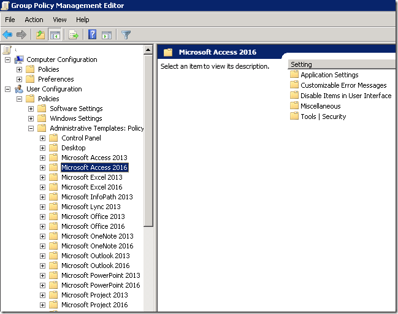This screenshot has width=398, height=314.
Task: Click the Disable Items in User Interface folder icon
Action: tap(294, 95)
